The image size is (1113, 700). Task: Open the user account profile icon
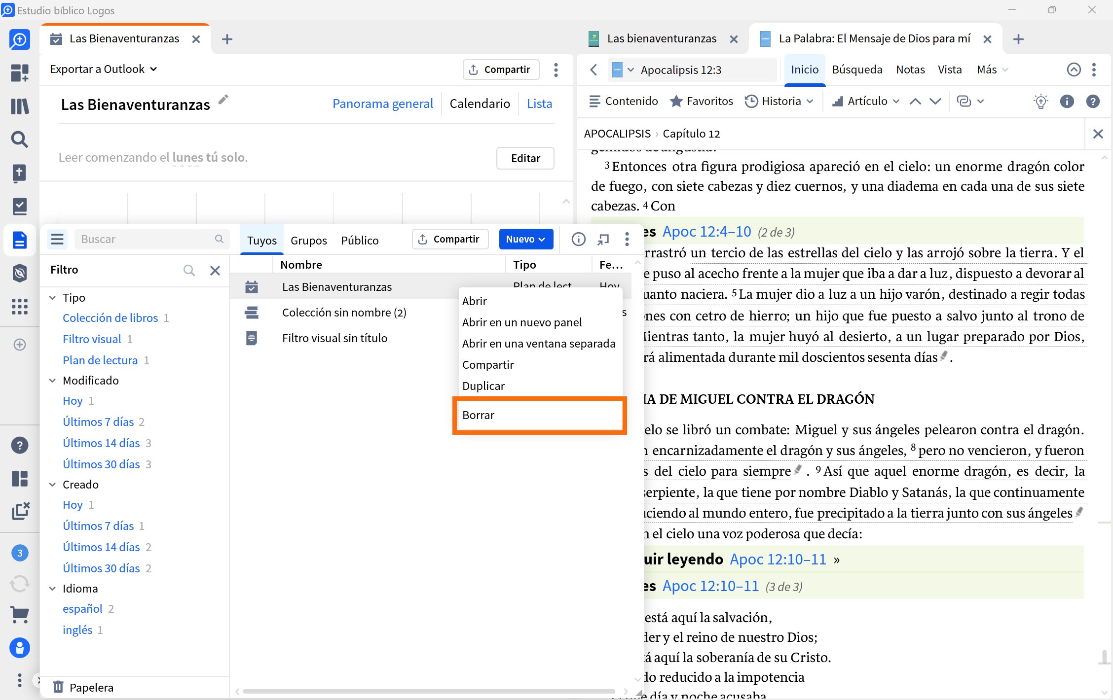tap(20, 648)
